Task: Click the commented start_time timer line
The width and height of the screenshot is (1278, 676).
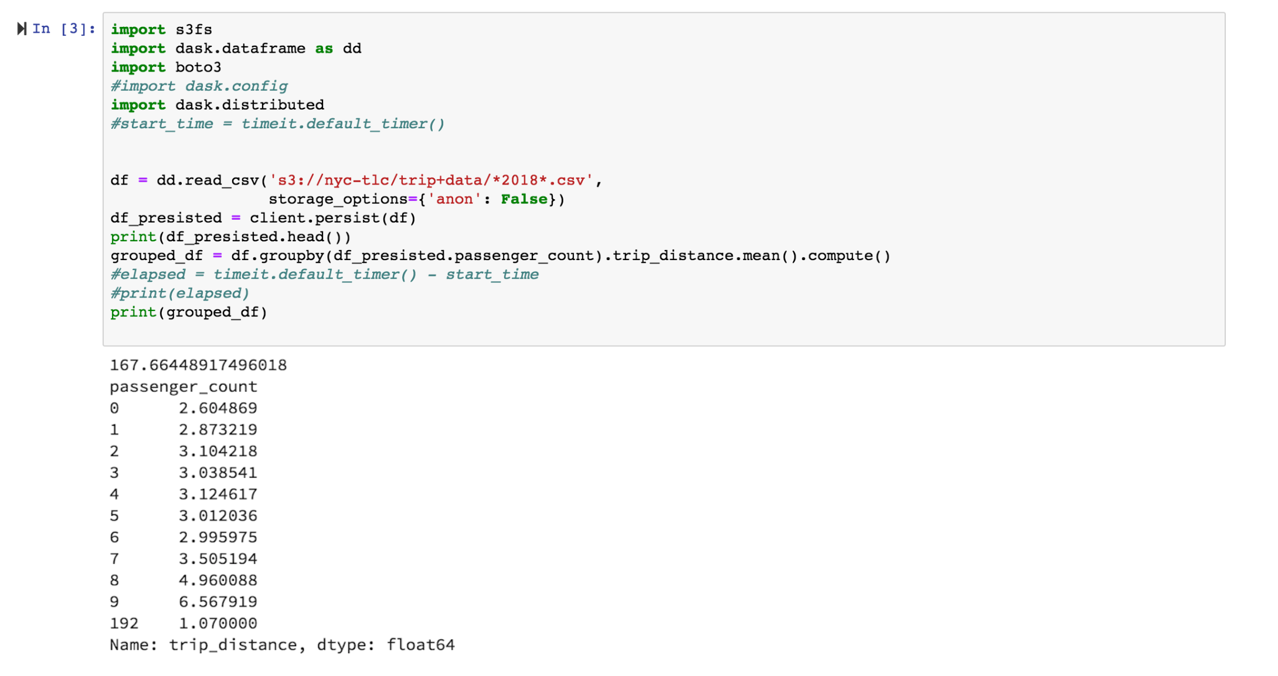Action: click(x=277, y=124)
